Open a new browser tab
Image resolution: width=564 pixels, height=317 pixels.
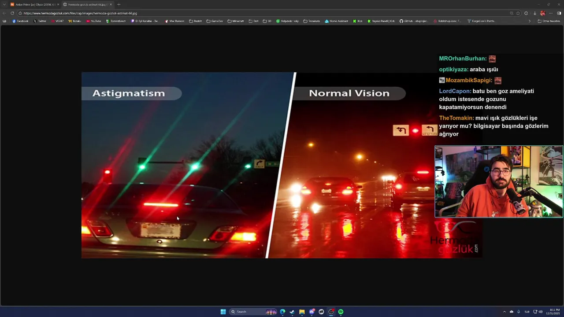click(x=119, y=4)
